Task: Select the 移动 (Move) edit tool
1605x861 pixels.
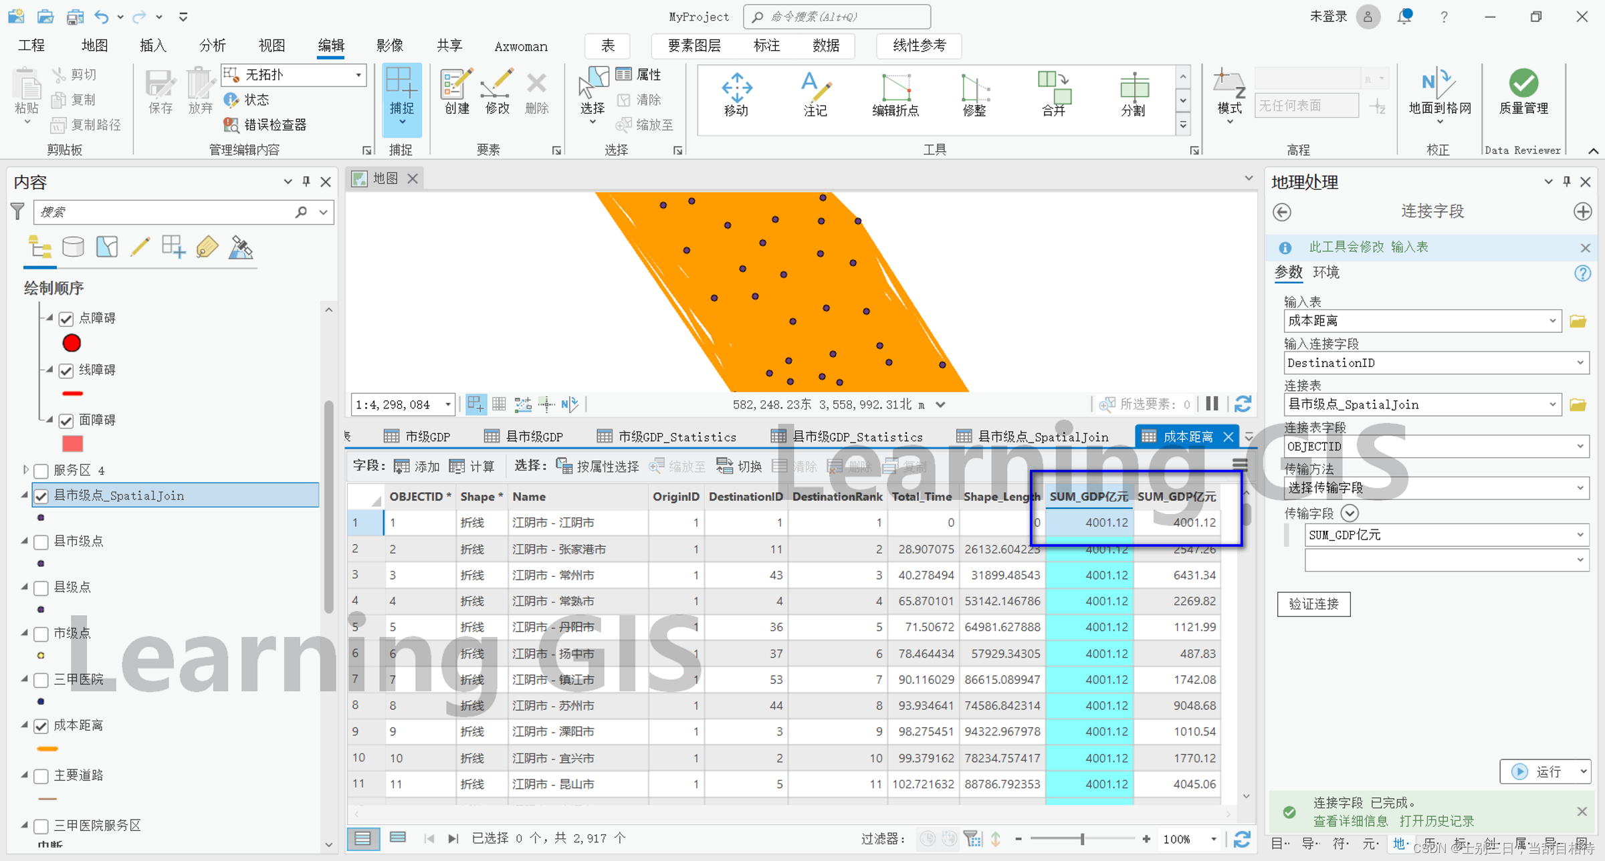Action: 736,94
